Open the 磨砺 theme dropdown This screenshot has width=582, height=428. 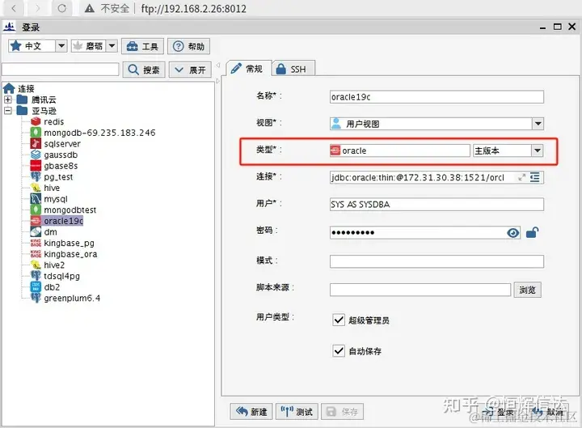click(x=112, y=46)
